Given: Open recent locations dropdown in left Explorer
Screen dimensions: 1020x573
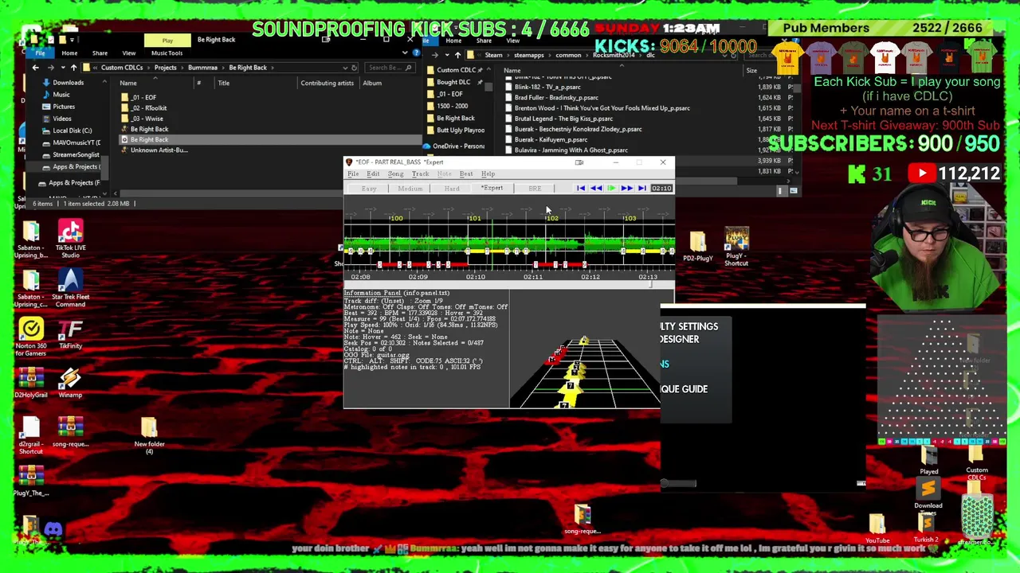Looking at the screenshot, I should 62,68.
